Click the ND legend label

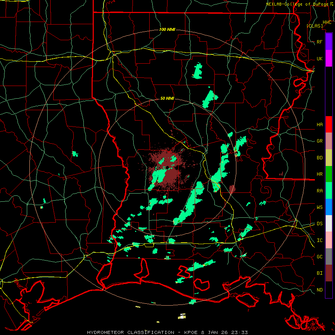[x=319, y=290]
